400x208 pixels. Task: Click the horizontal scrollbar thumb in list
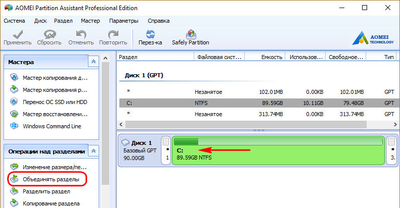tap(246, 125)
